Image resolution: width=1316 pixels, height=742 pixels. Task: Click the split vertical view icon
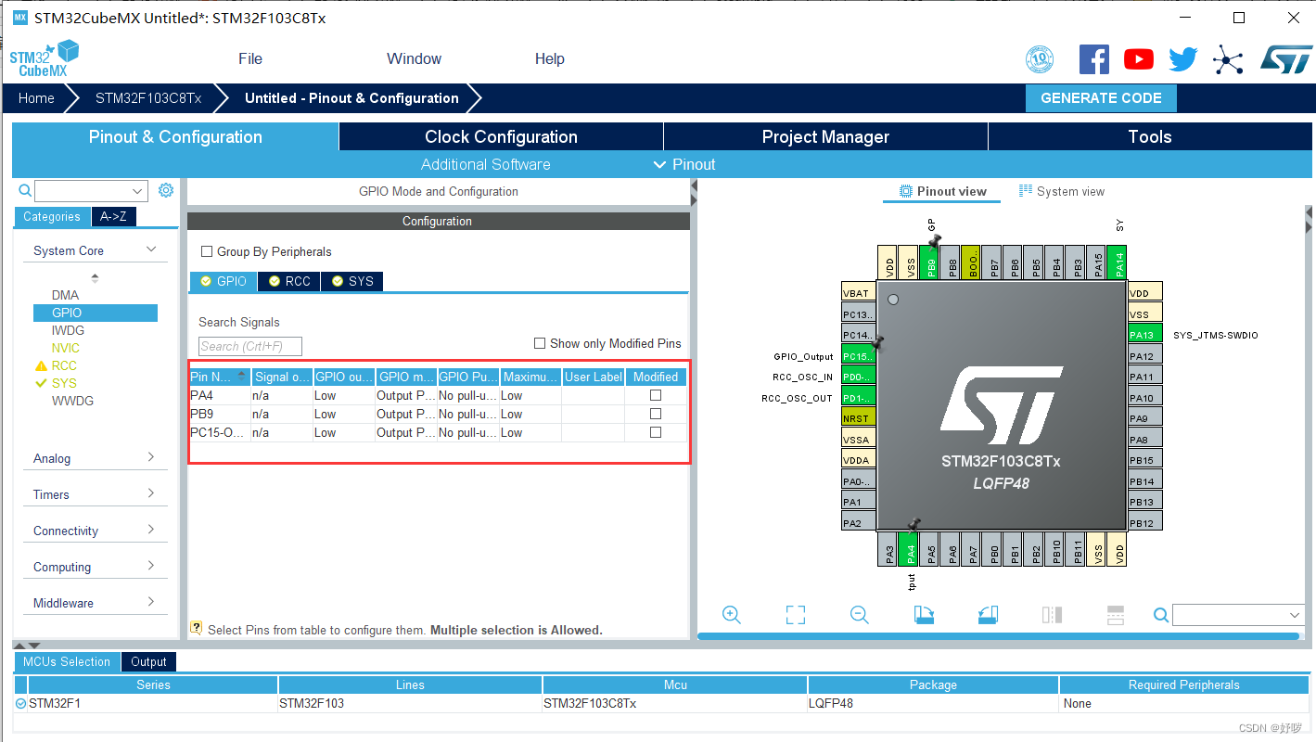tap(1052, 615)
